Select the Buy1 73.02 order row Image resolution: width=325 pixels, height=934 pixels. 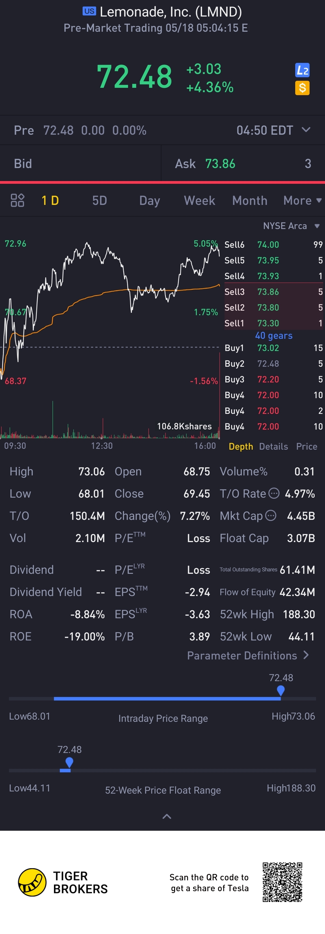(x=273, y=348)
